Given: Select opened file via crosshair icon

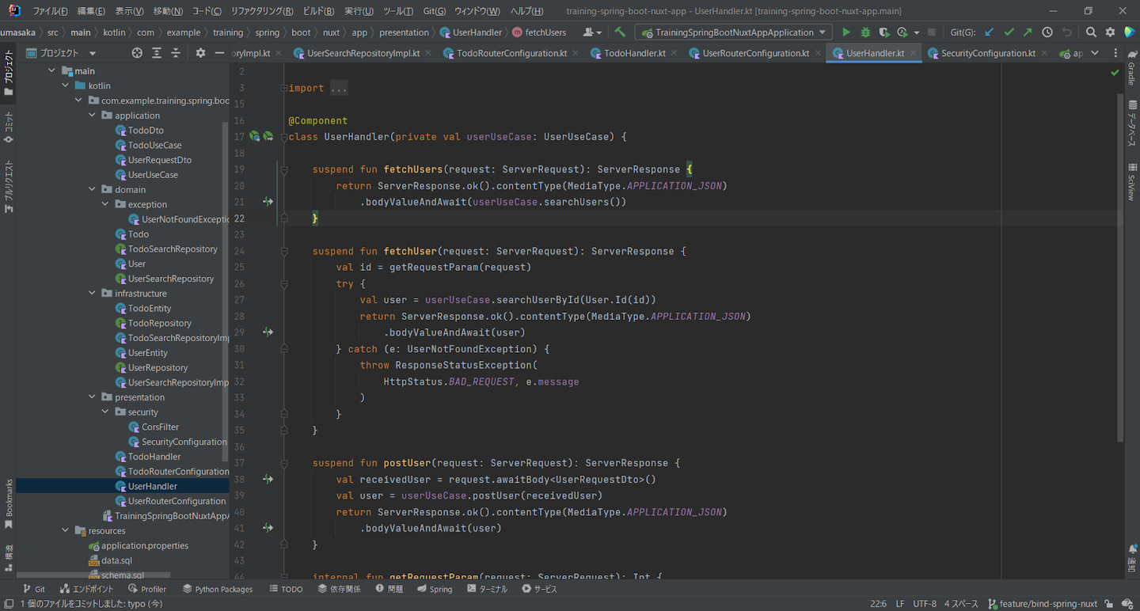Looking at the screenshot, I should pyautogui.click(x=137, y=53).
